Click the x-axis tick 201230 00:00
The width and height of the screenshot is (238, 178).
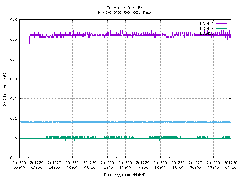point(231,165)
